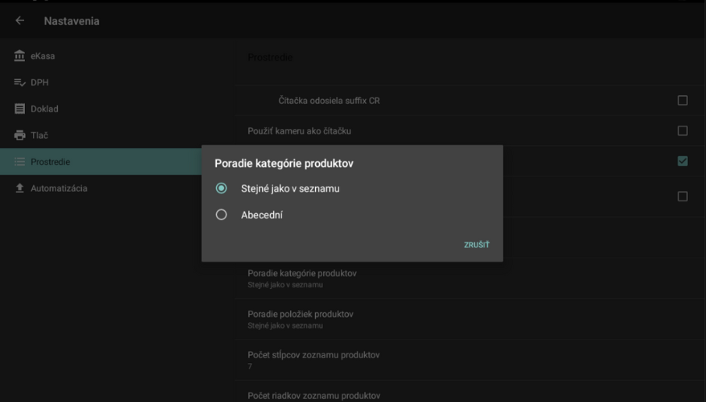Enable 'Čítačka odosiela suffix CR' checkbox
706x402 pixels.
[x=682, y=101]
